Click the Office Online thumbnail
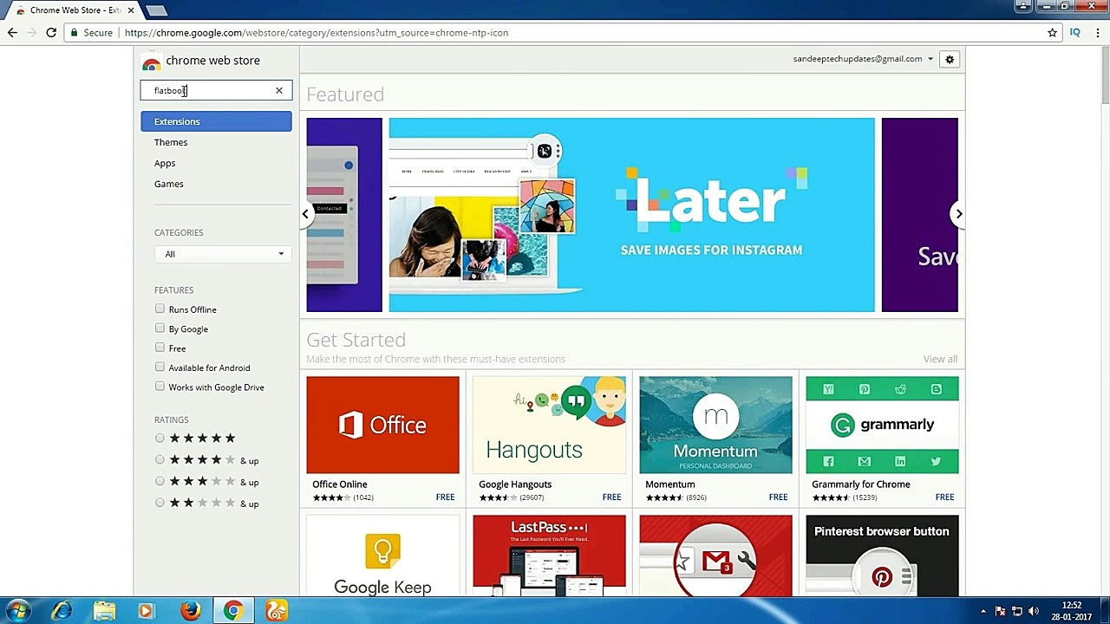This screenshot has height=624, width=1110. [382, 425]
